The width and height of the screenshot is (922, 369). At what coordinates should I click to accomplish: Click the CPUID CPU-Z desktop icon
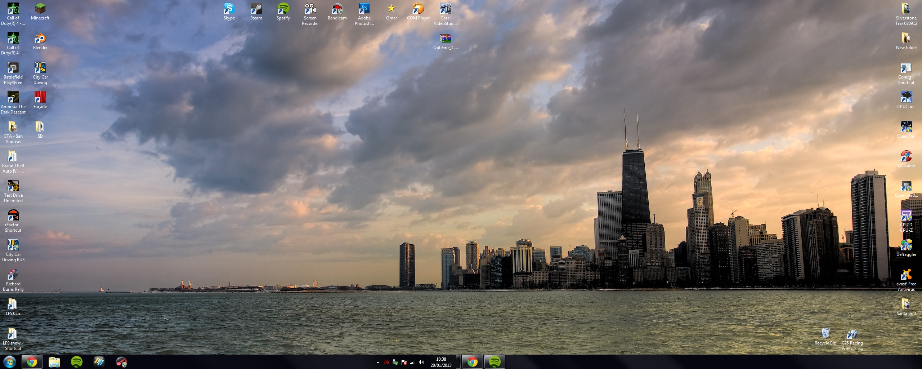point(906,221)
